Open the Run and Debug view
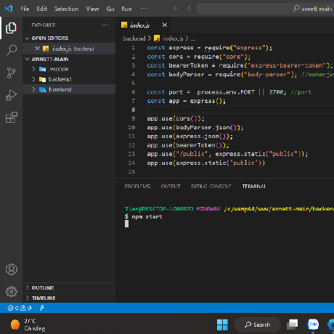Screen dimensions: 334x334 click(11, 95)
